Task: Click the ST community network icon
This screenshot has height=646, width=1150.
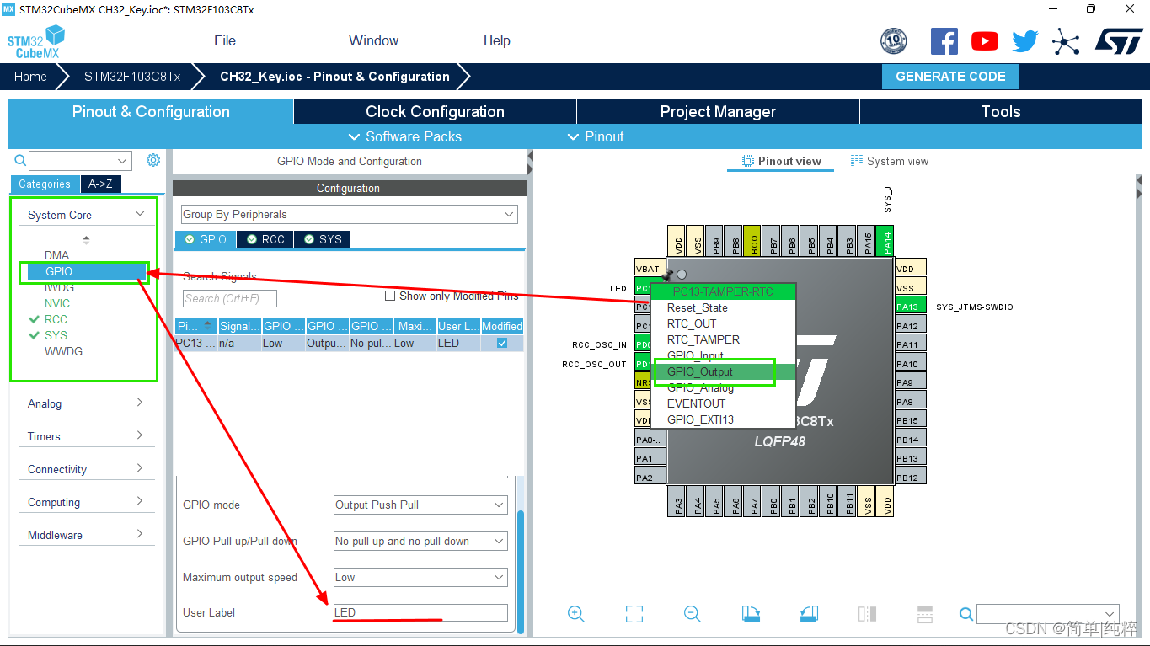Action: [x=1066, y=41]
